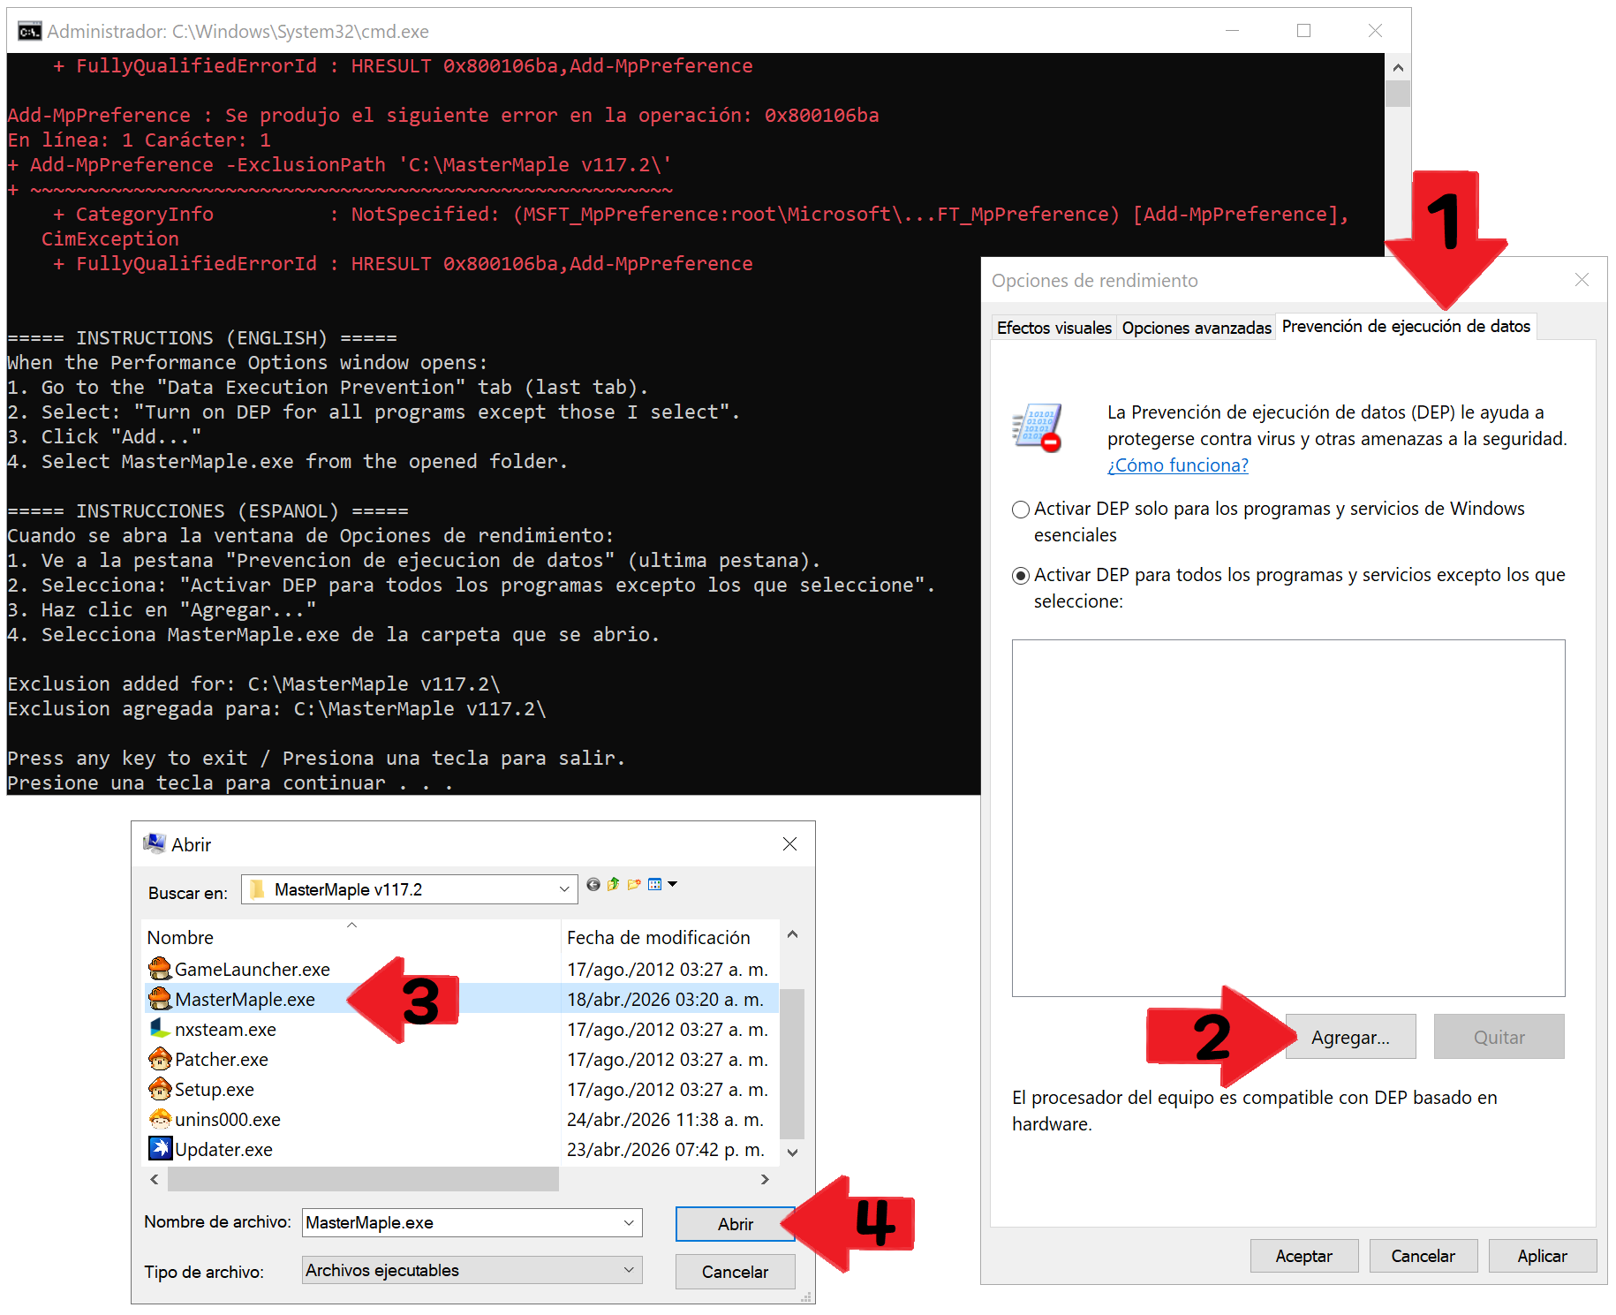Select DEP only for essential Windows programs
Image resolution: width=1616 pixels, height=1315 pixels.
pyautogui.click(x=1021, y=510)
